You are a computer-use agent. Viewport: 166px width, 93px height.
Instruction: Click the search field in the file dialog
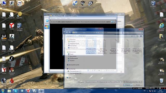(x=133, y=33)
